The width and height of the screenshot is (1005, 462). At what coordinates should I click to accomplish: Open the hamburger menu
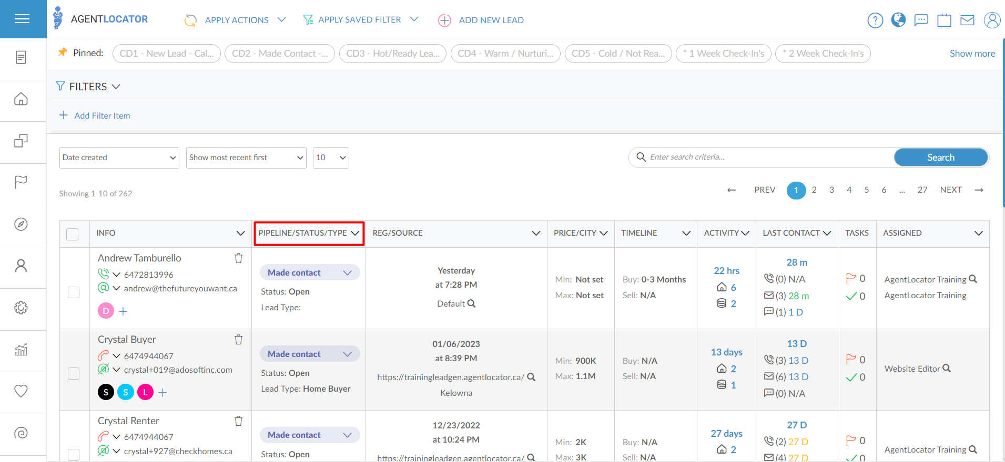click(22, 19)
